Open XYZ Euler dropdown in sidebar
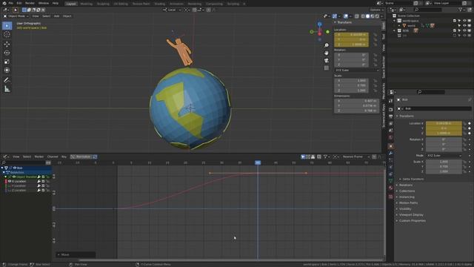This screenshot has width=474, height=267. [356, 70]
